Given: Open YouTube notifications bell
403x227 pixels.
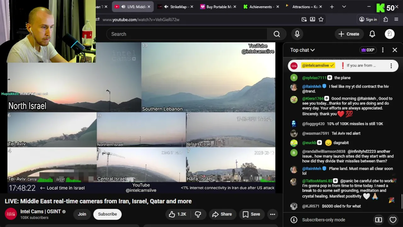Looking at the screenshot, I should [x=372, y=34].
